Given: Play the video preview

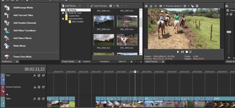Looking at the screenshot, I should pos(178,52).
